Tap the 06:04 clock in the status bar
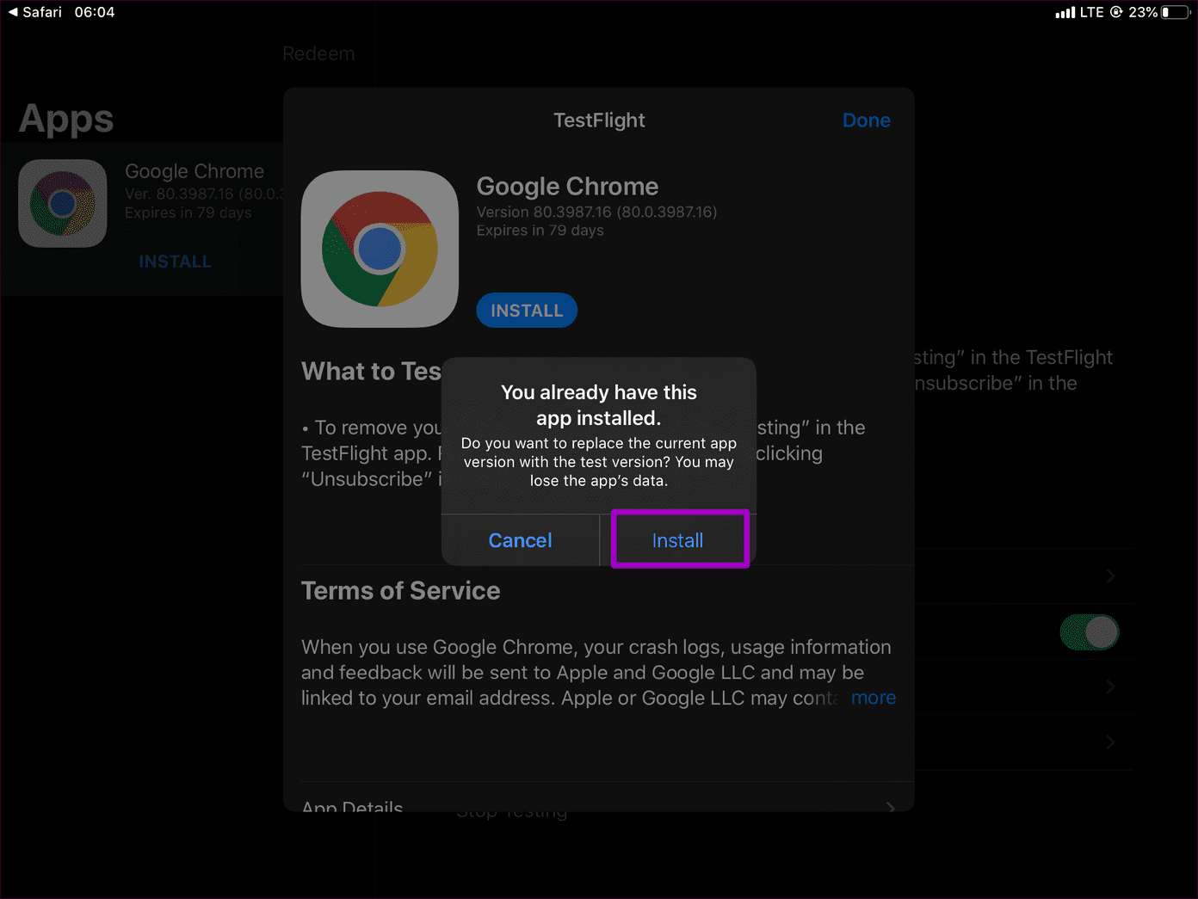 click(95, 12)
